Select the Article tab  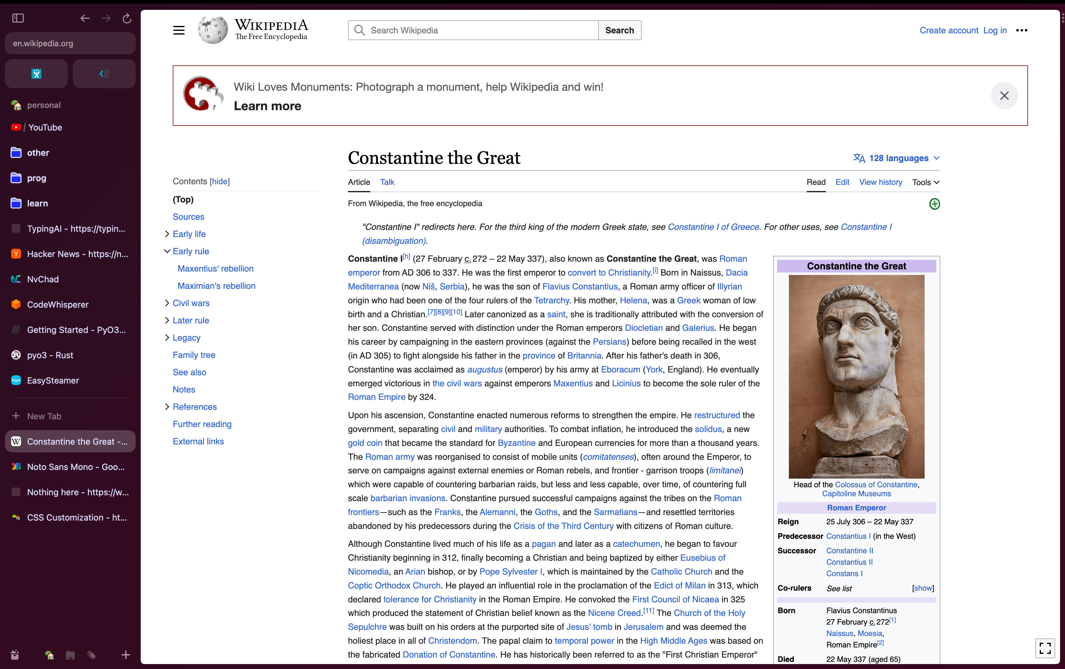[x=359, y=182]
